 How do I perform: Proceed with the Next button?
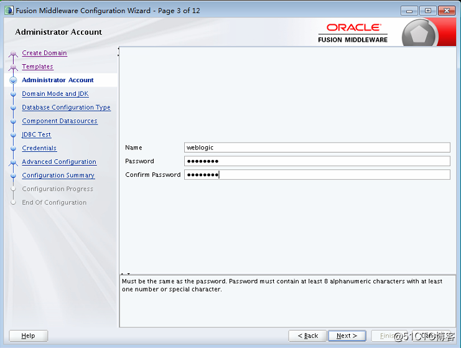(x=347, y=336)
